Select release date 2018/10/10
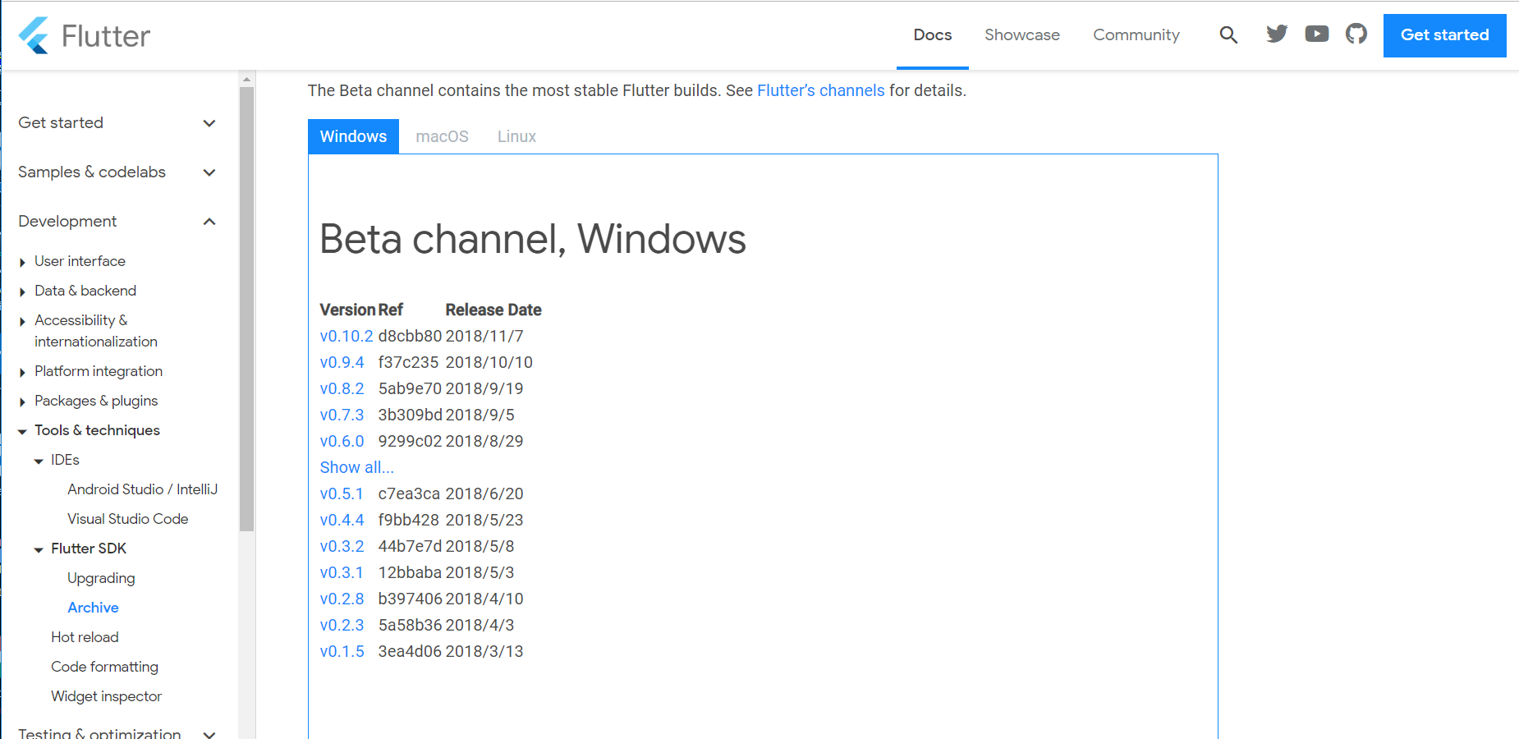1519x739 pixels. tap(489, 362)
